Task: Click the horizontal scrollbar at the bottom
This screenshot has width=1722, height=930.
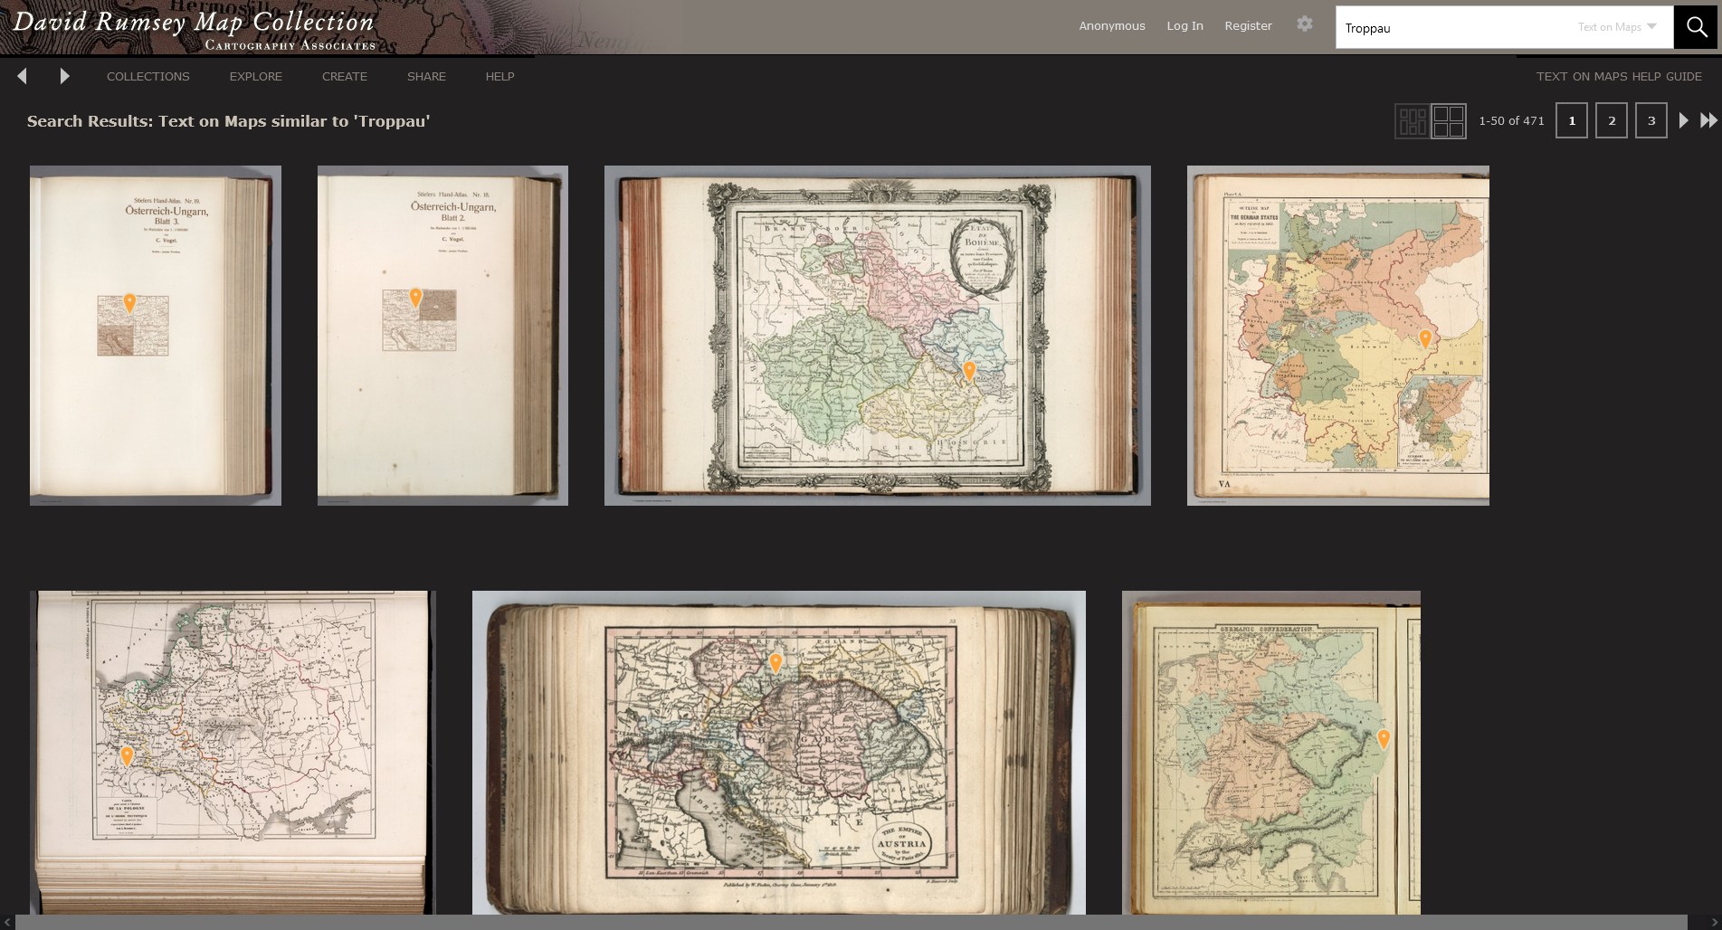Action: 851,923
